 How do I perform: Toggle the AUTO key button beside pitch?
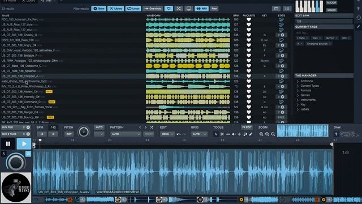pyautogui.click(x=99, y=127)
